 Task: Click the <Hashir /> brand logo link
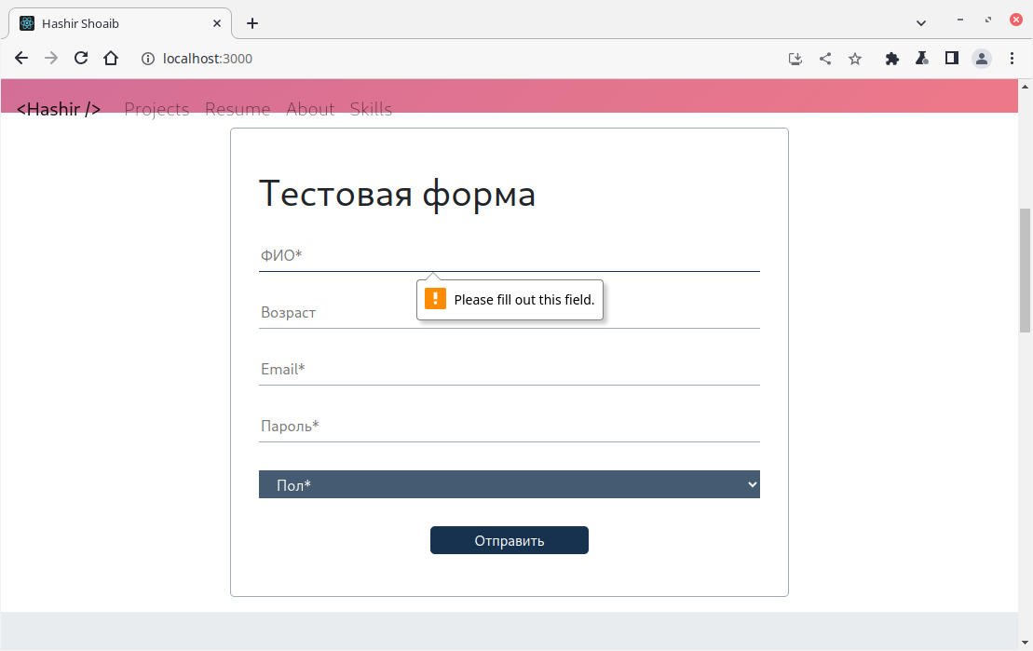(59, 109)
